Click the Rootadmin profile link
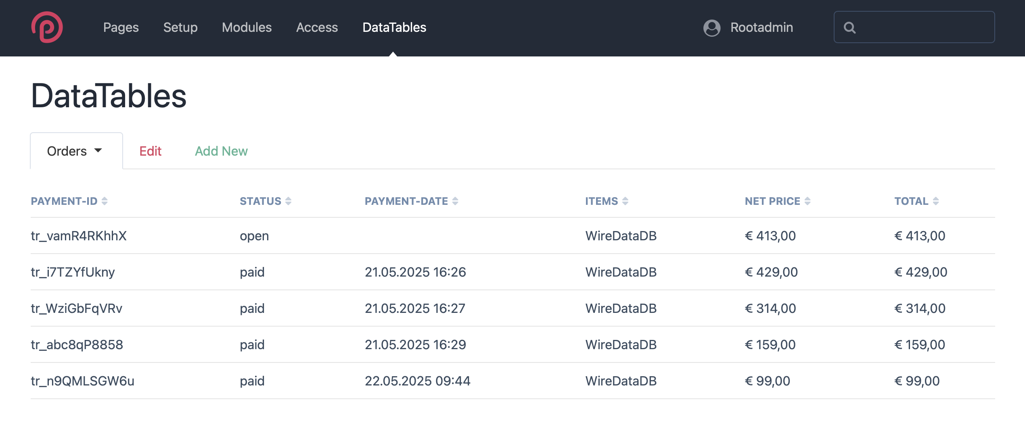1025x429 pixels. [761, 27]
